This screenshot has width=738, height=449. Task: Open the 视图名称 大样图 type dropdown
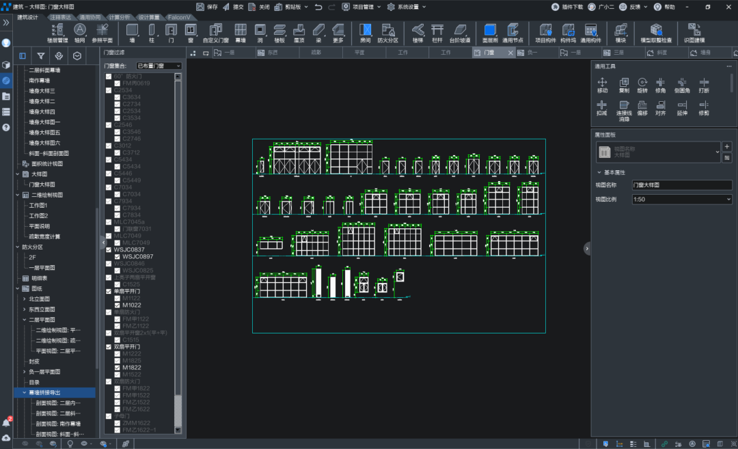click(658, 152)
